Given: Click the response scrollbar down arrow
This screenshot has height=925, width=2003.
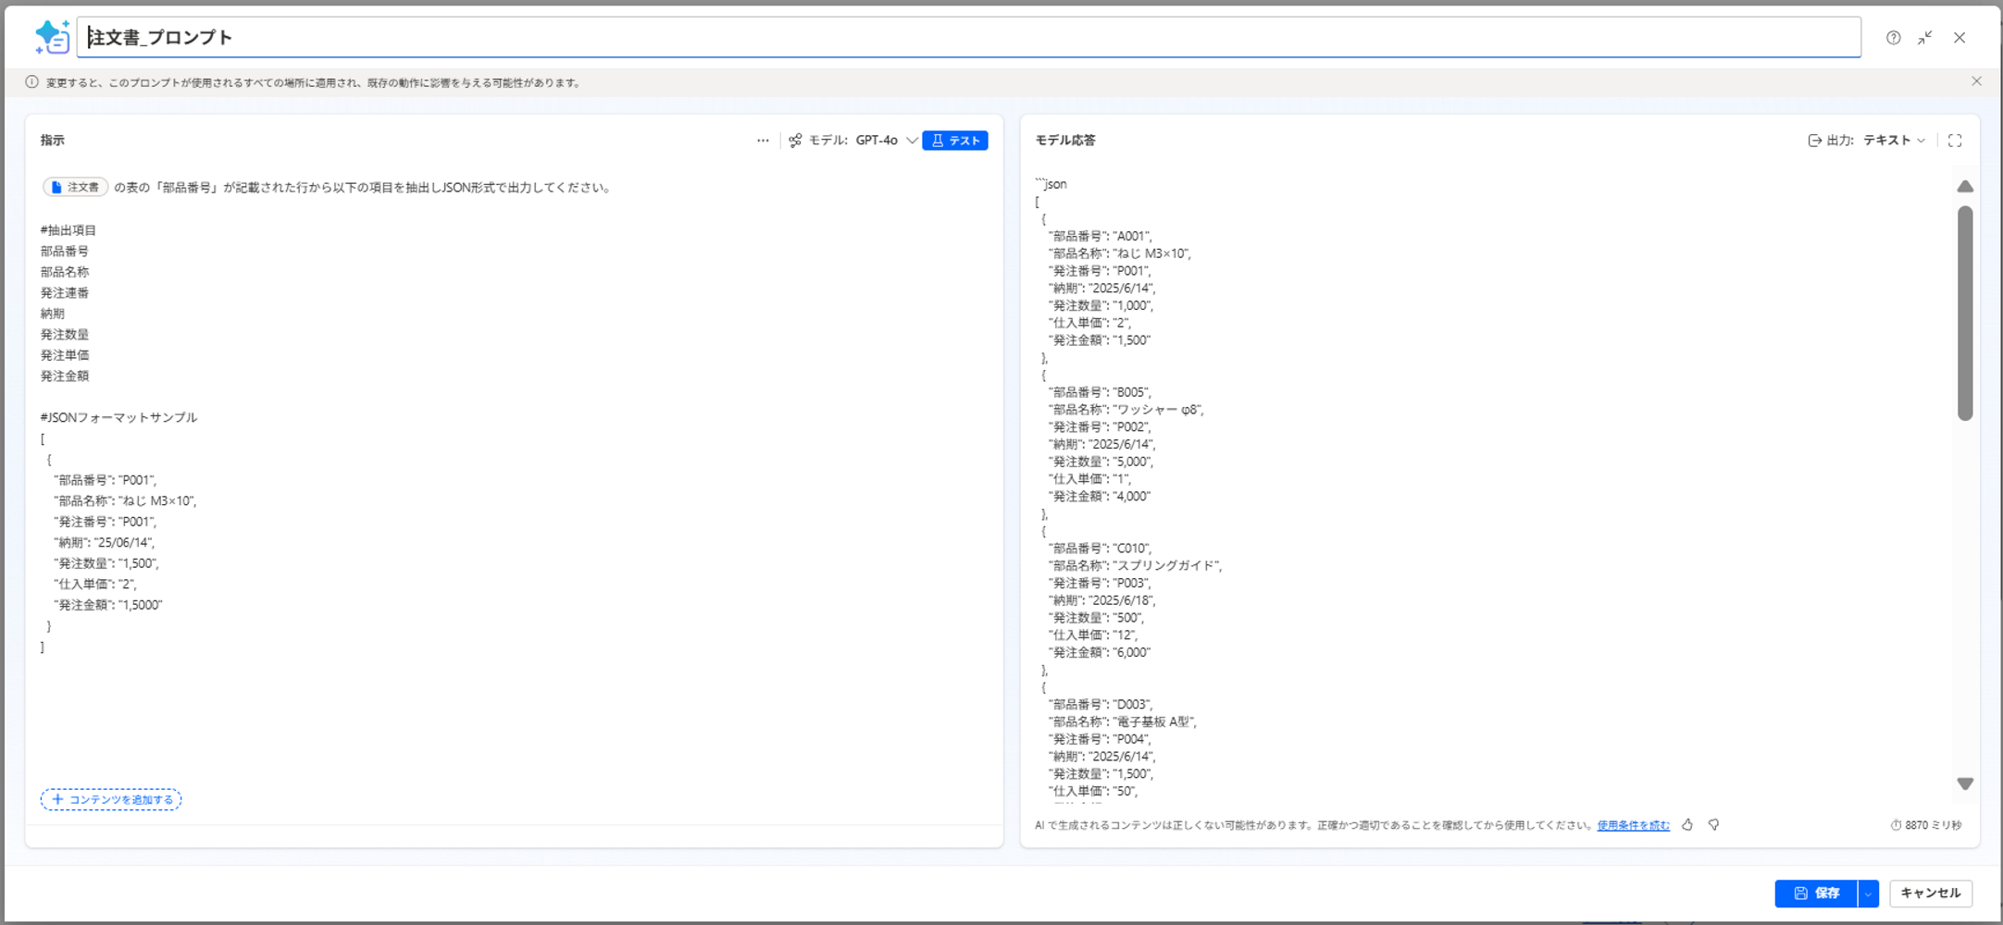Looking at the screenshot, I should point(1965,783).
